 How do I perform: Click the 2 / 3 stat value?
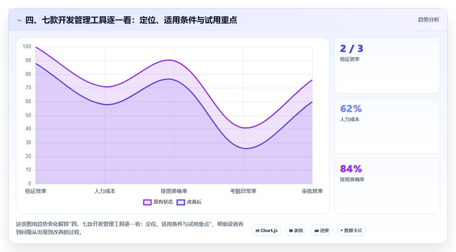(352, 48)
